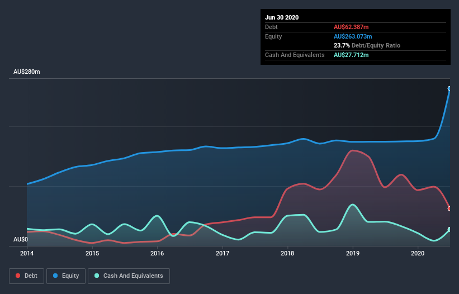Viewport: 459px width, 294px height.
Task: Click the 2020 x-axis label
Action: coord(418,253)
